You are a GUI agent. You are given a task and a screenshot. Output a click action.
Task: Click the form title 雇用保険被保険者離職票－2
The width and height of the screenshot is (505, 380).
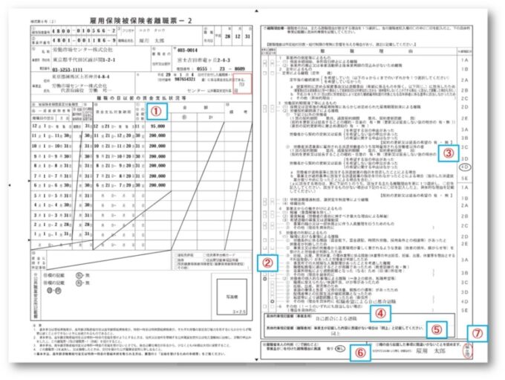tap(141, 21)
